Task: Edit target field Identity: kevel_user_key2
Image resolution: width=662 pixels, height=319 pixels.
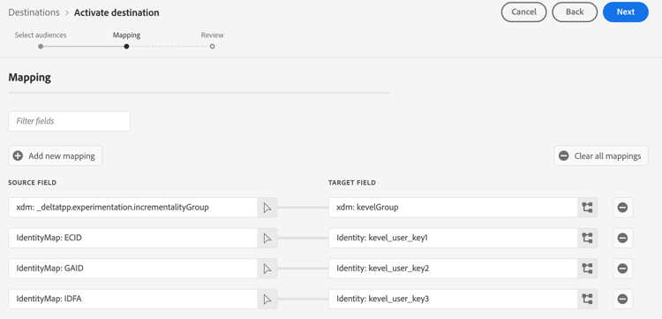Action: click(x=453, y=269)
